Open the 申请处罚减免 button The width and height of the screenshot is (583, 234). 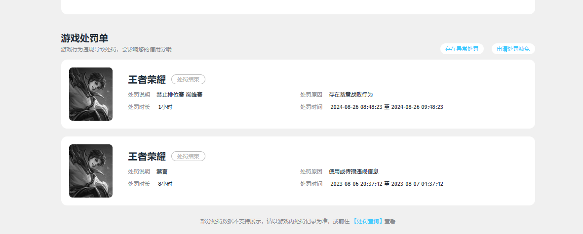coord(513,49)
